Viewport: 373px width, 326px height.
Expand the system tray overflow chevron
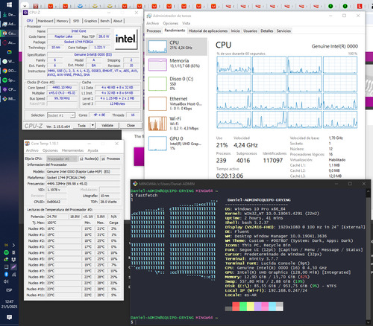[x=13, y=245]
